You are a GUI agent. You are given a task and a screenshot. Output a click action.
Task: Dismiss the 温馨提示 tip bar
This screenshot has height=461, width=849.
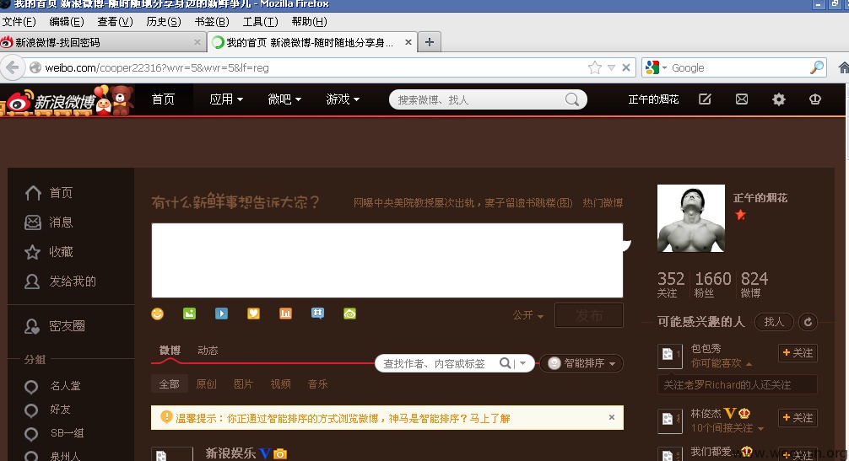611,417
